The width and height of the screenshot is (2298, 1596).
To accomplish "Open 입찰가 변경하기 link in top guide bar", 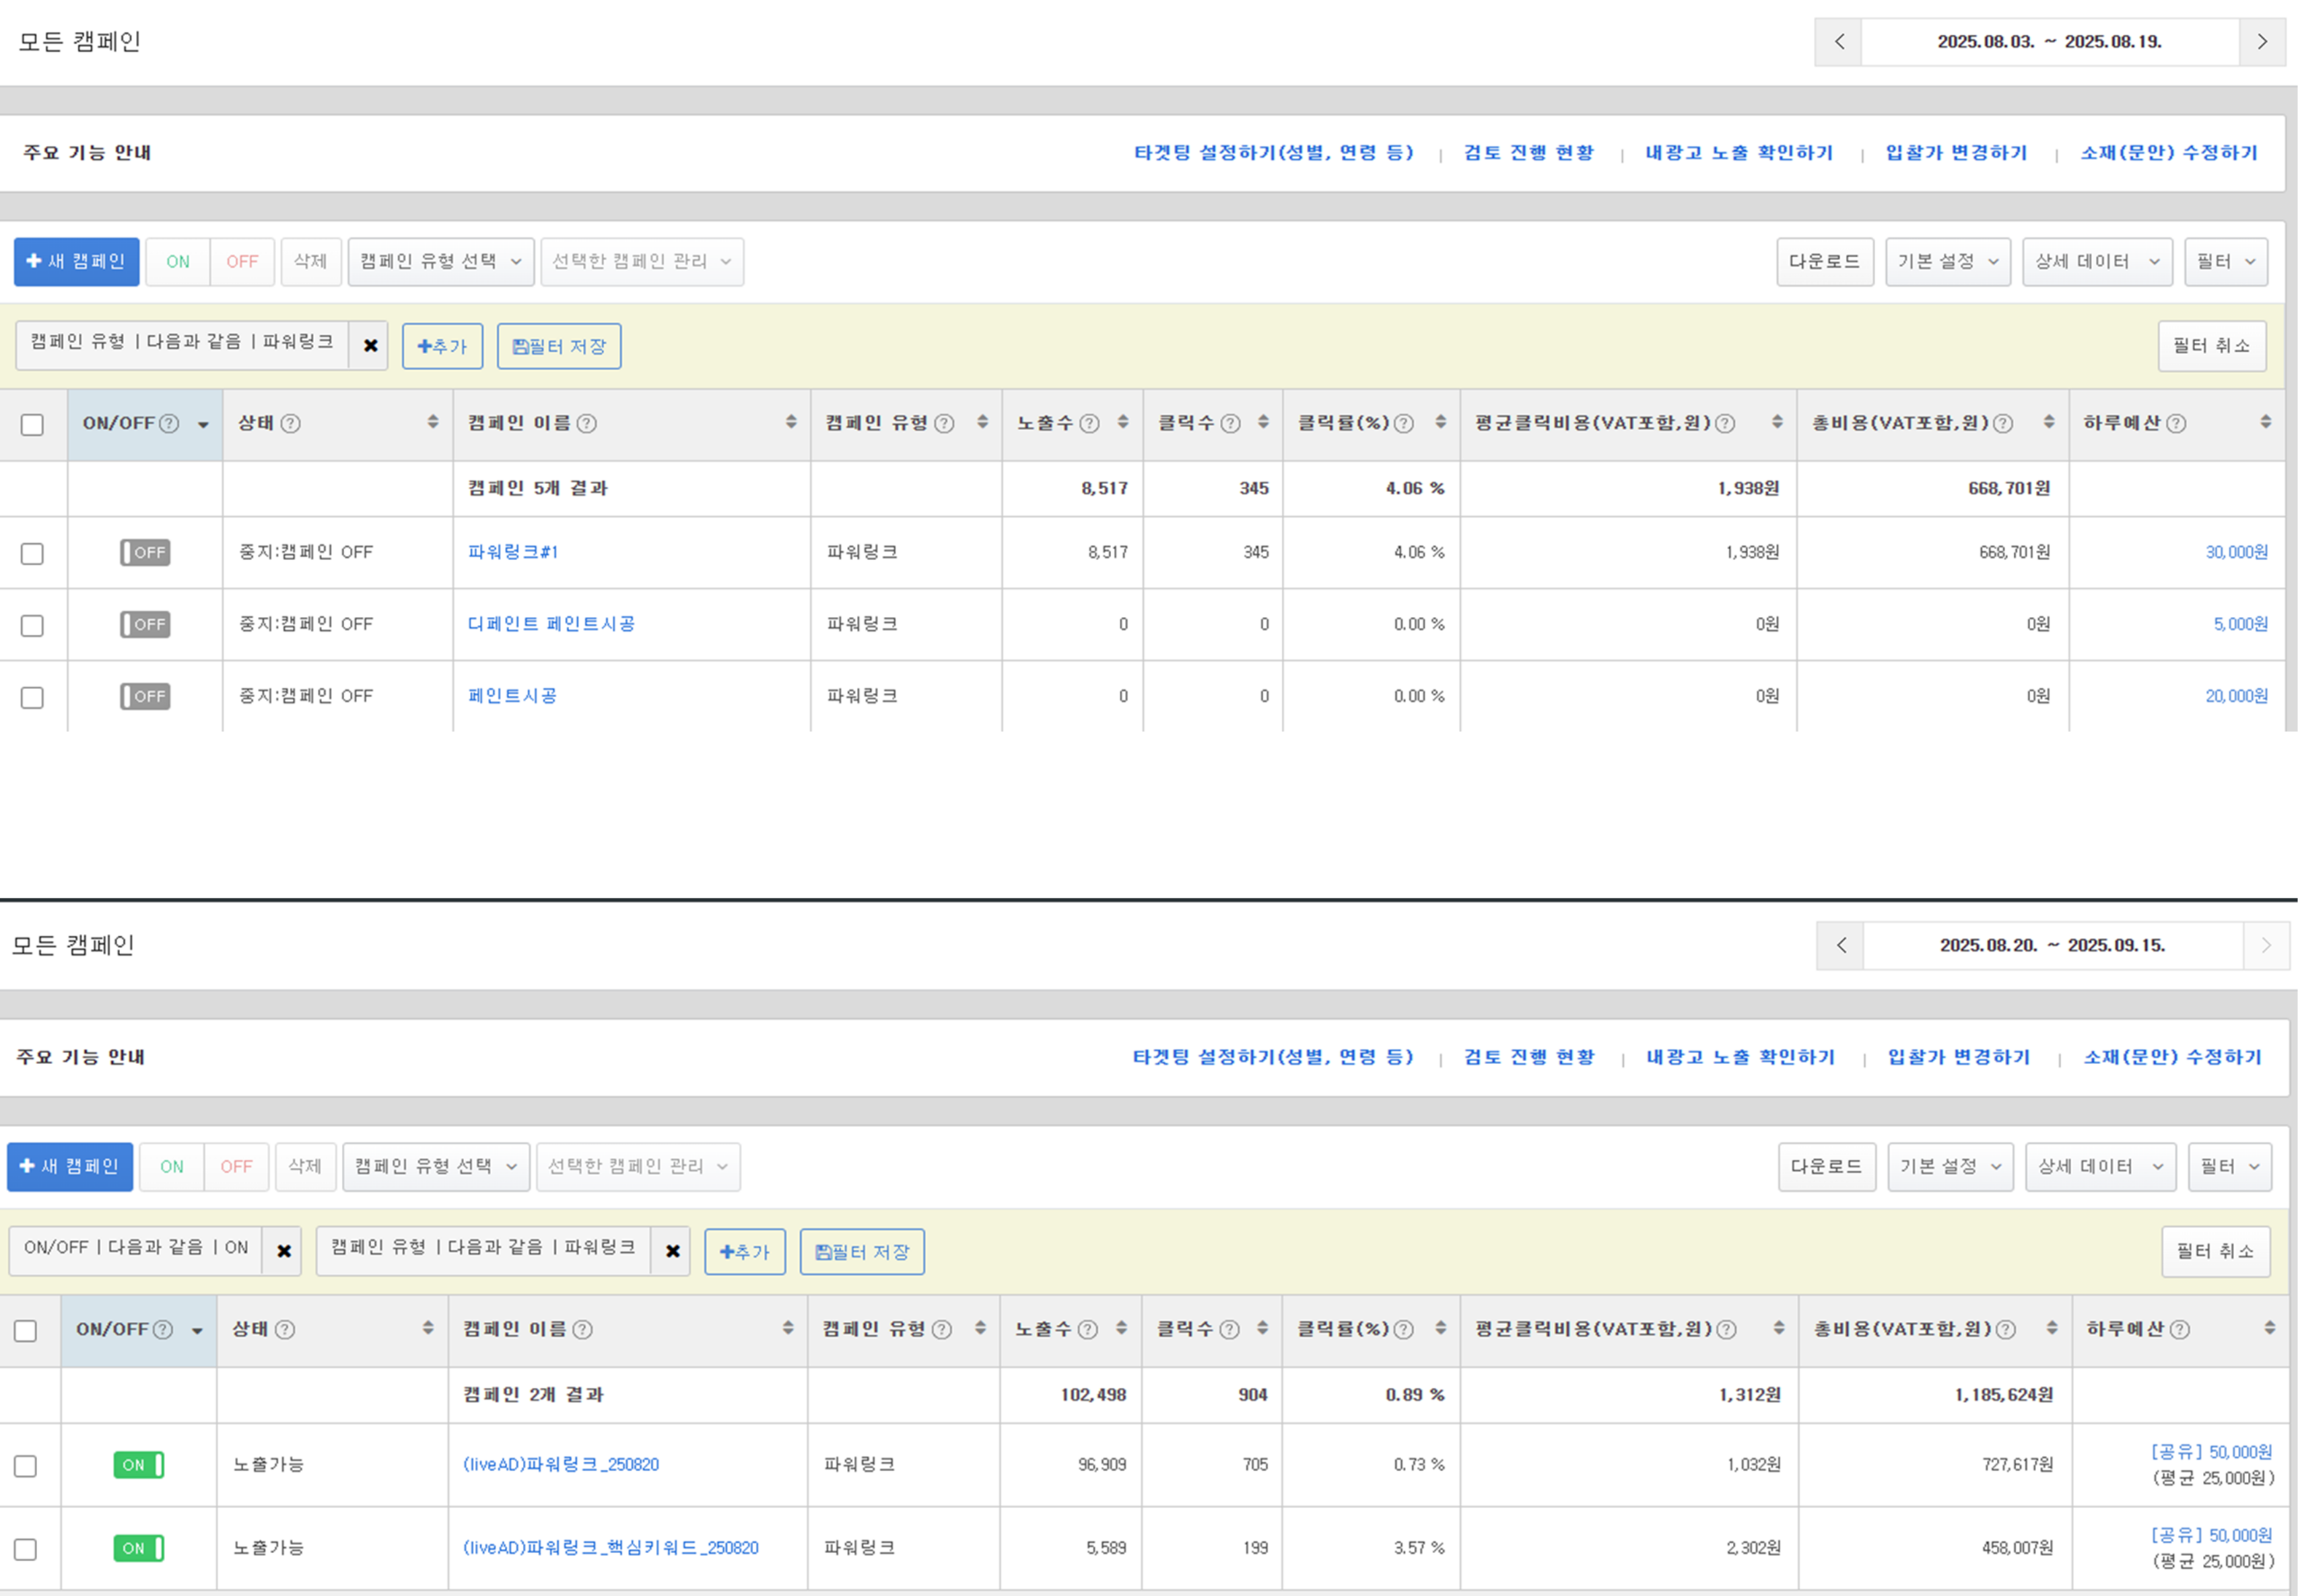I will (1956, 153).
